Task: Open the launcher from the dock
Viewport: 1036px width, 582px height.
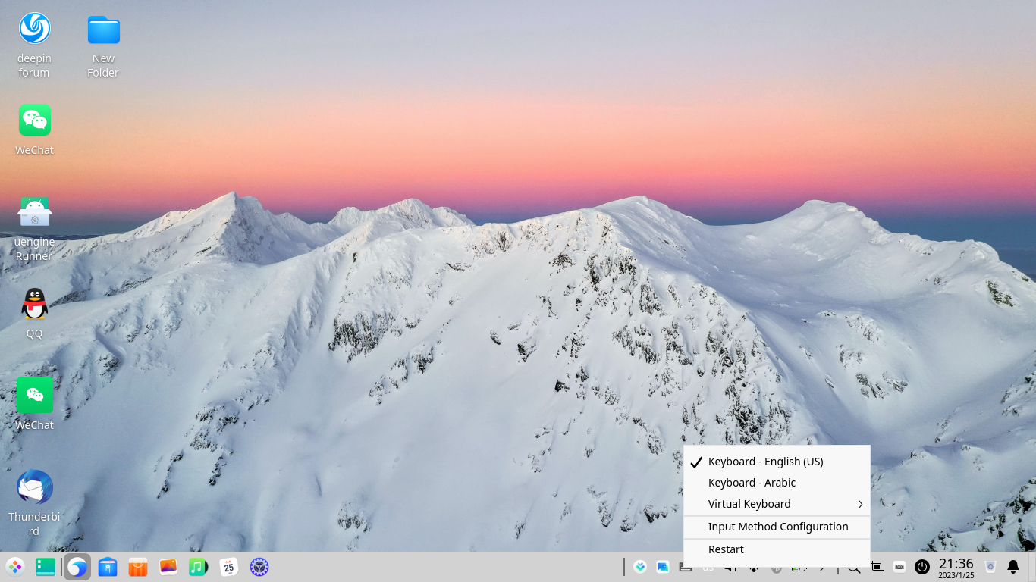Action: (15, 567)
